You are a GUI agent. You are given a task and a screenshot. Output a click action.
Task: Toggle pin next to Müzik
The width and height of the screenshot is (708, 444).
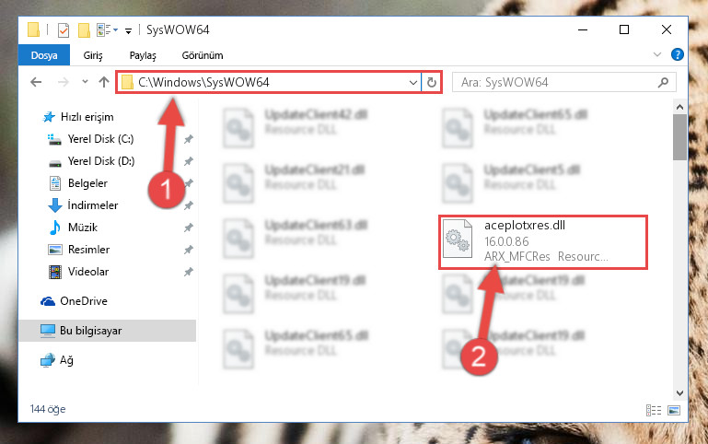[189, 228]
